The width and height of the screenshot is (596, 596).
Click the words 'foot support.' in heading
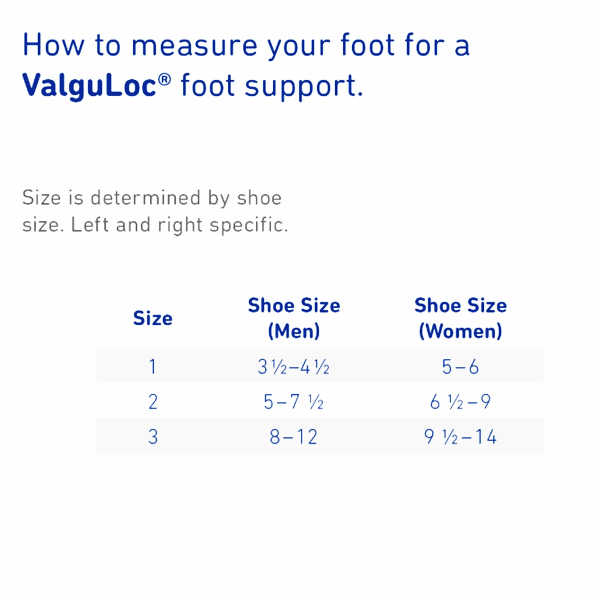point(272,86)
